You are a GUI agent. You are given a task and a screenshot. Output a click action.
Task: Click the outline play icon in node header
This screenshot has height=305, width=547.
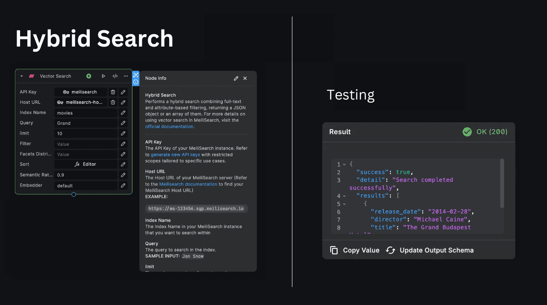point(103,76)
